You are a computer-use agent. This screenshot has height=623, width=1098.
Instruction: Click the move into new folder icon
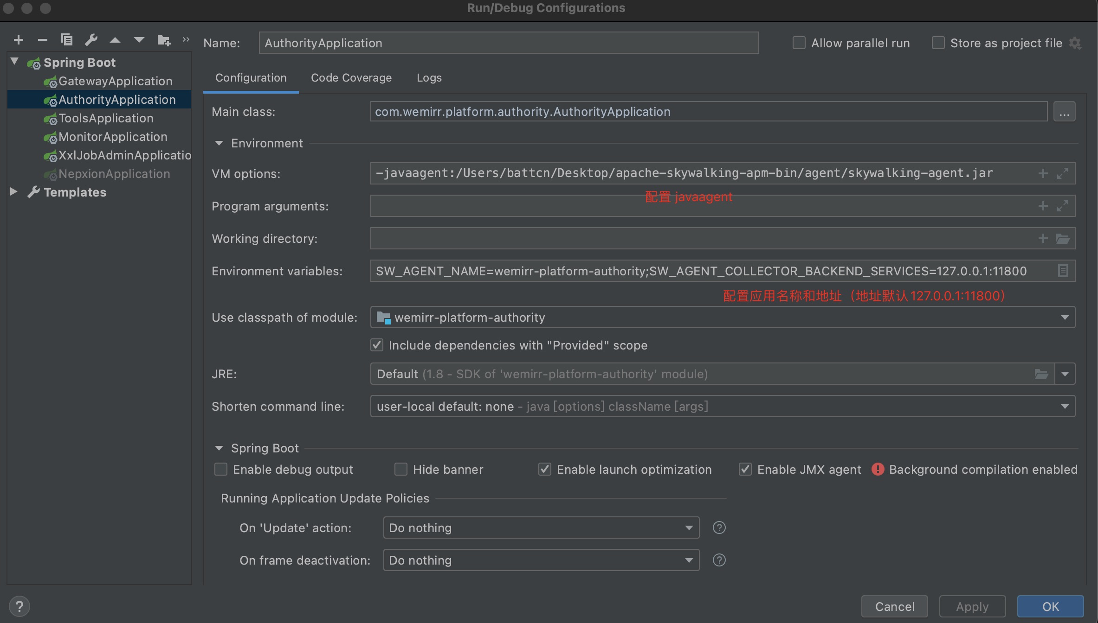(x=163, y=40)
